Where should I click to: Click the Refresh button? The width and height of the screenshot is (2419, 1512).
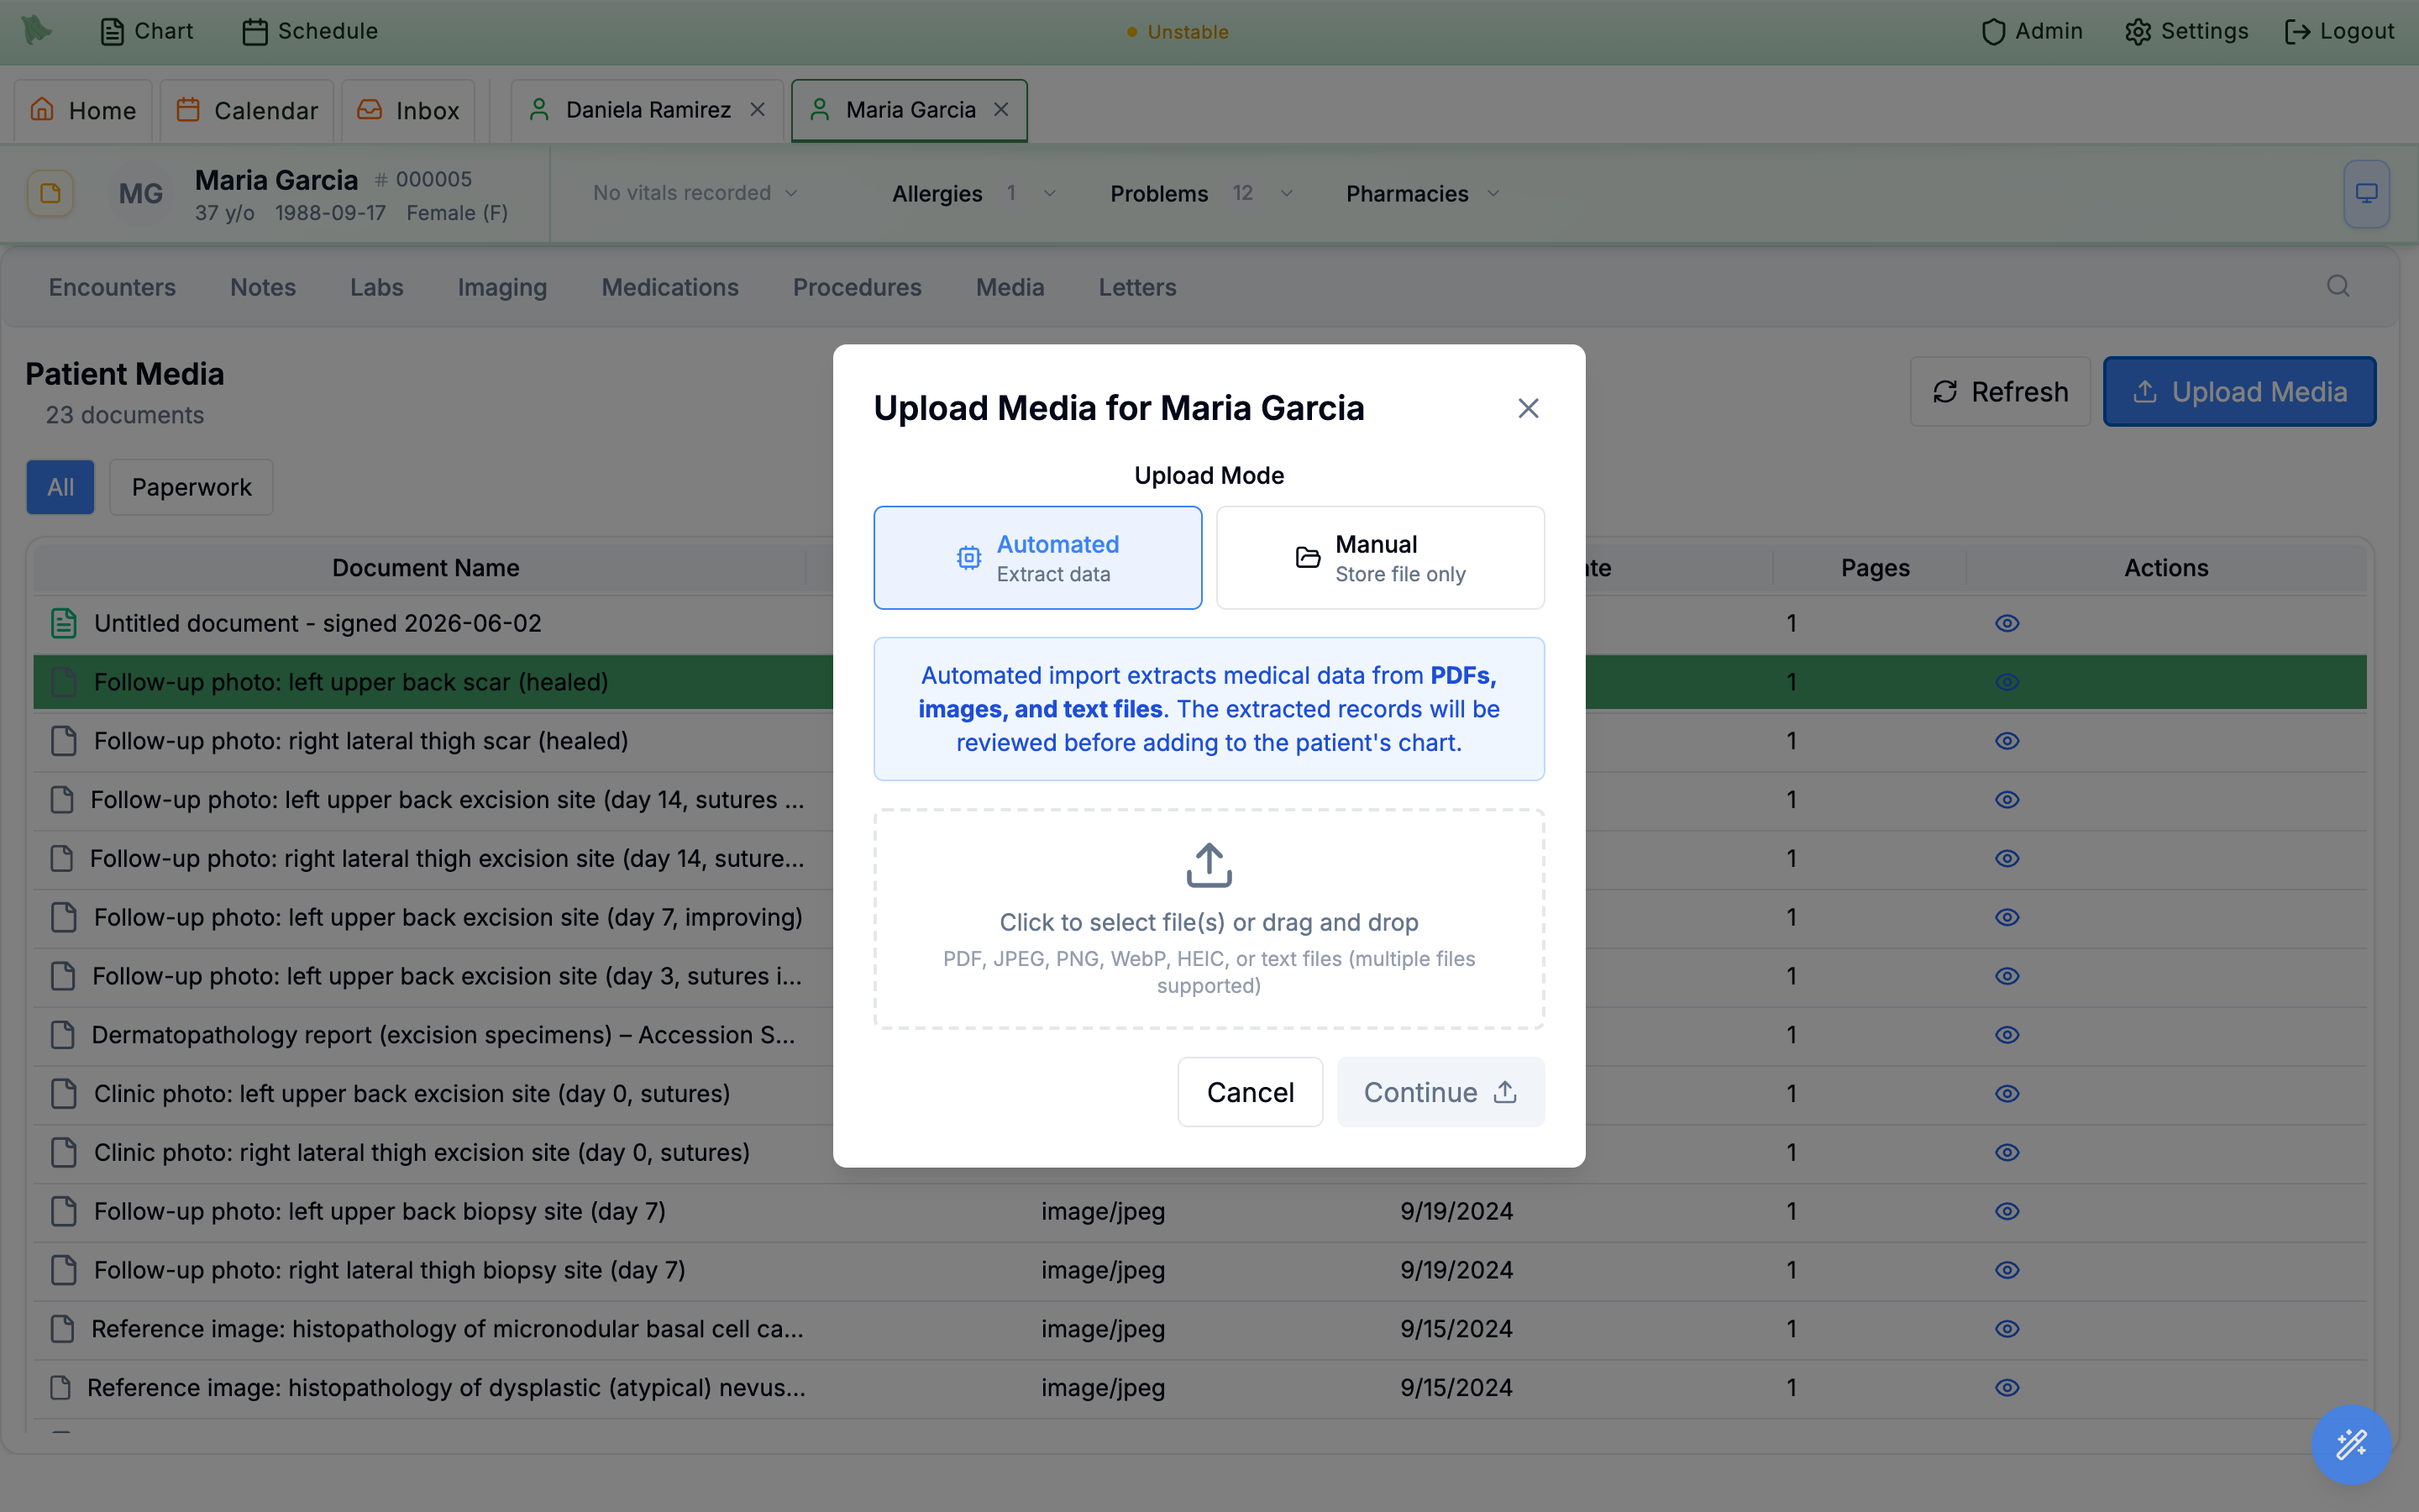click(x=2000, y=391)
